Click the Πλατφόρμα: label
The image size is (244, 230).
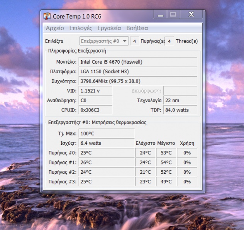pos(63,72)
